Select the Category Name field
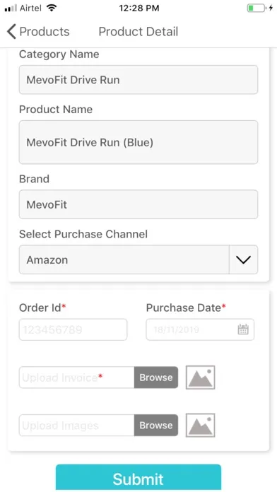The height and width of the screenshot is (492, 277). click(138, 80)
